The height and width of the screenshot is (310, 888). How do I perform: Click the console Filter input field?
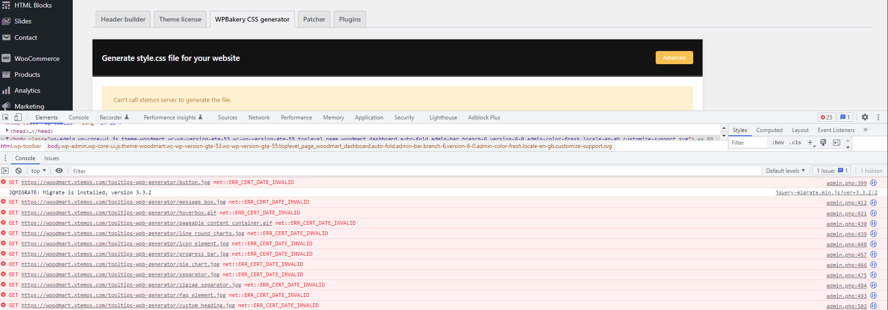coord(415,170)
